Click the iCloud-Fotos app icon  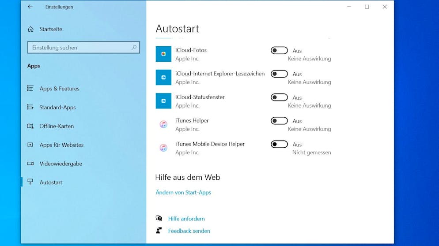coord(163,54)
